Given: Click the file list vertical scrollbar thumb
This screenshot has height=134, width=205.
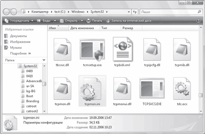Looking at the screenshot, I should pos(201,95).
